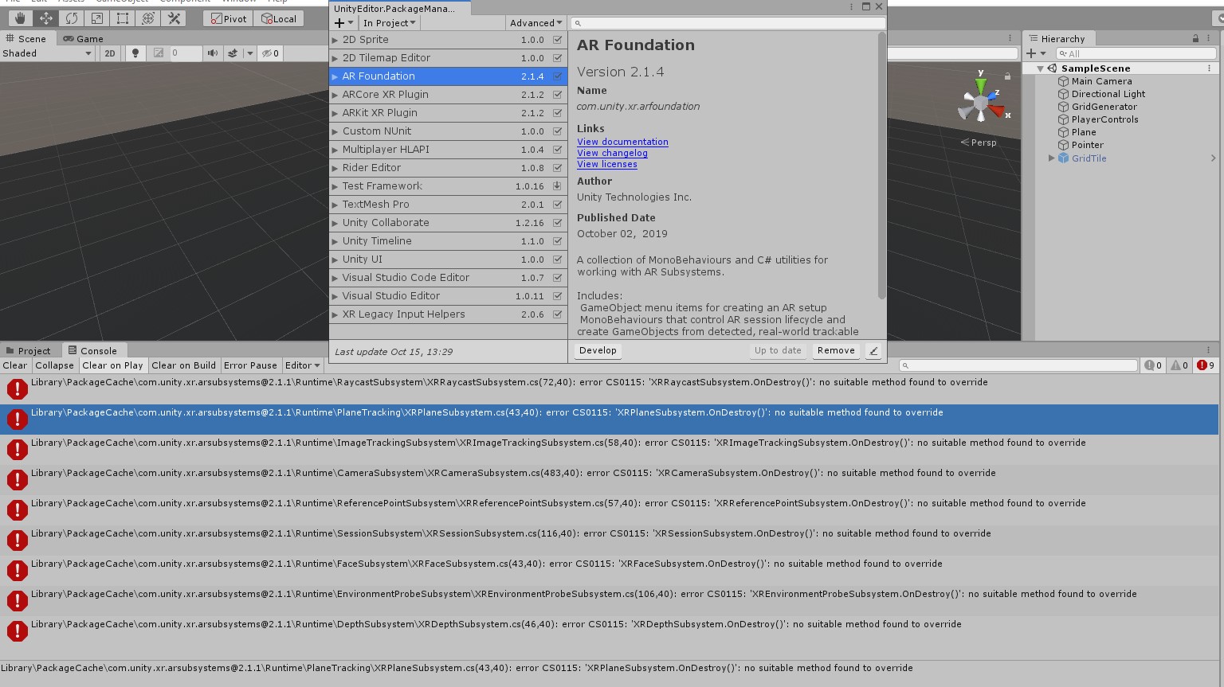Click the add package plus icon
This screenshot has height=687, width=1224.
338,23
